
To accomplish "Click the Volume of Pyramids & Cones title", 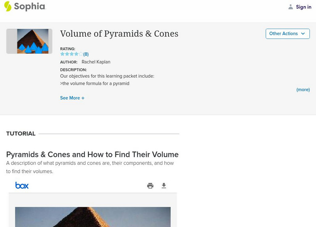I will 119,34.
